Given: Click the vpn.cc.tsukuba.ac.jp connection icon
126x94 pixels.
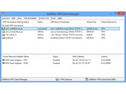Looking at the screenshot, I should 3,32.
